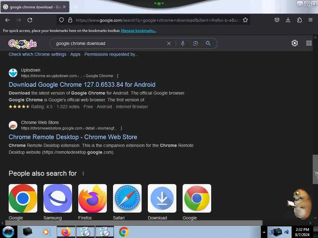Image resolution: width=318 pixels, height=238 pixels.
Task: View site security padlock info
Action: [70, 20]
